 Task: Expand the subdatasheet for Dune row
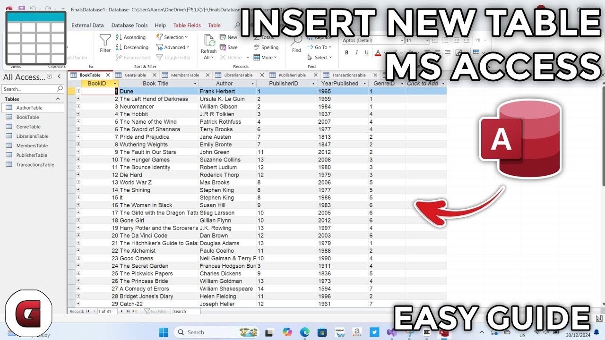coord(78,91)
